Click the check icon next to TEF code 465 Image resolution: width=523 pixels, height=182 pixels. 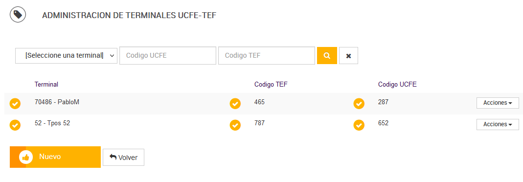coord(235,104)
